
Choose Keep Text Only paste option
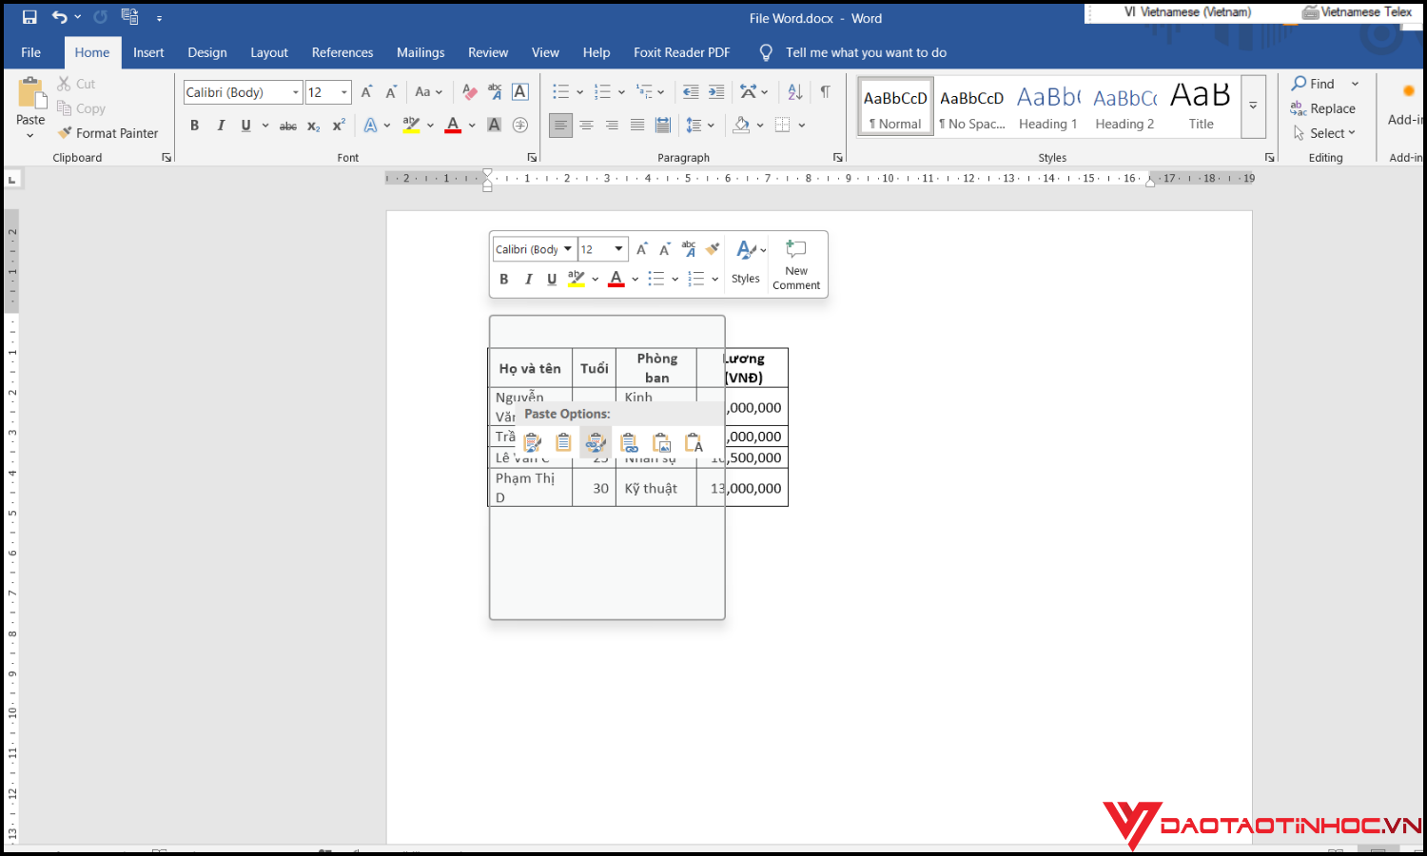coord(694,442)
